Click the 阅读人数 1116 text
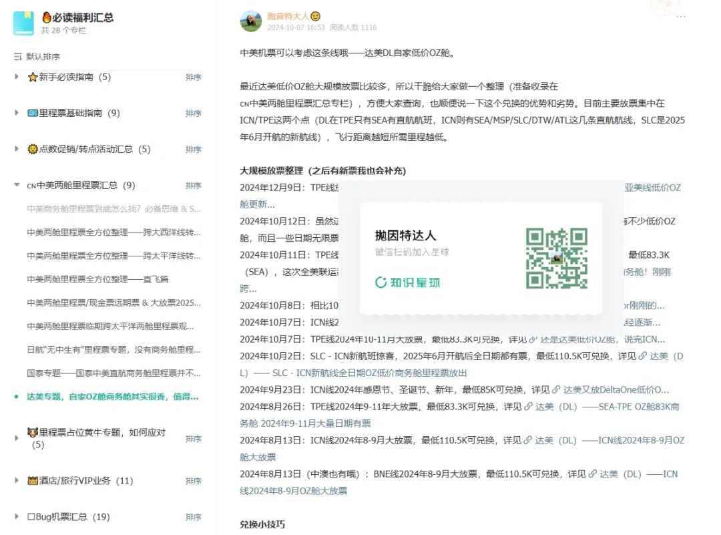Screen dimensions: 721x535 tap(353, 27)
